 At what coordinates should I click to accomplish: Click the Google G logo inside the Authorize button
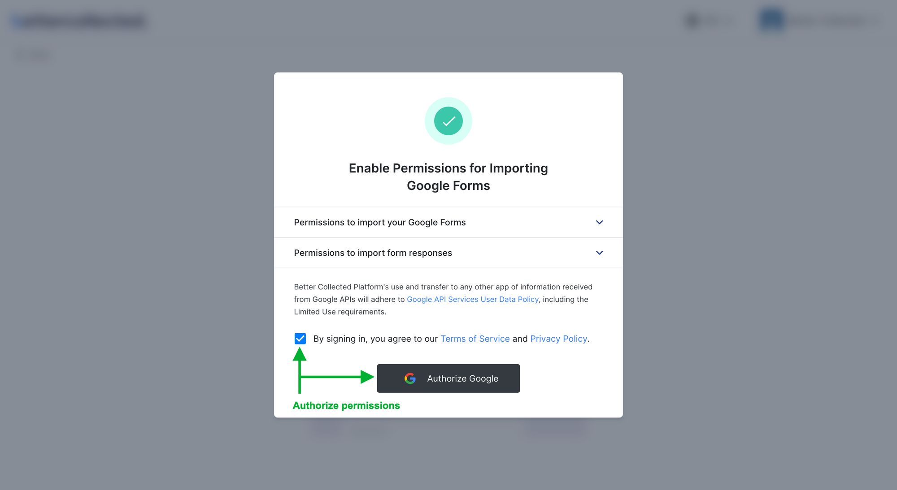click(x=409, y=378)
